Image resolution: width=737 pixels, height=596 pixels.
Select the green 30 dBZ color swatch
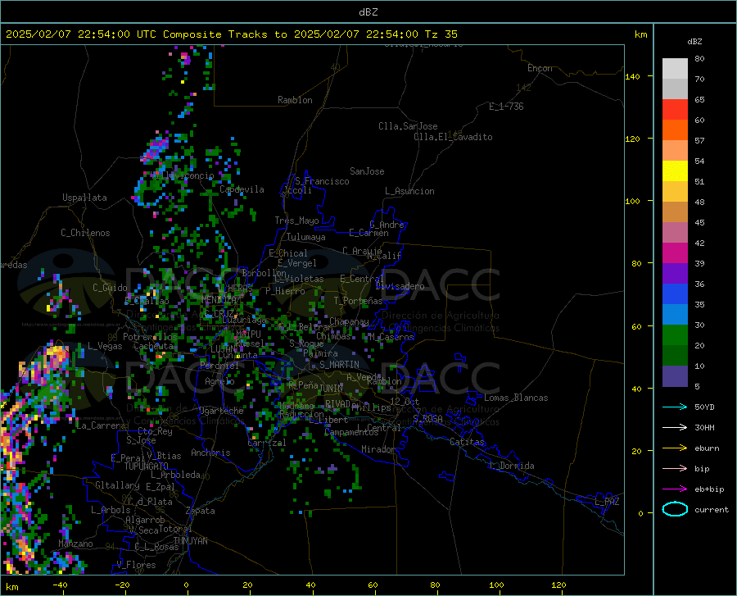point(675,335)
